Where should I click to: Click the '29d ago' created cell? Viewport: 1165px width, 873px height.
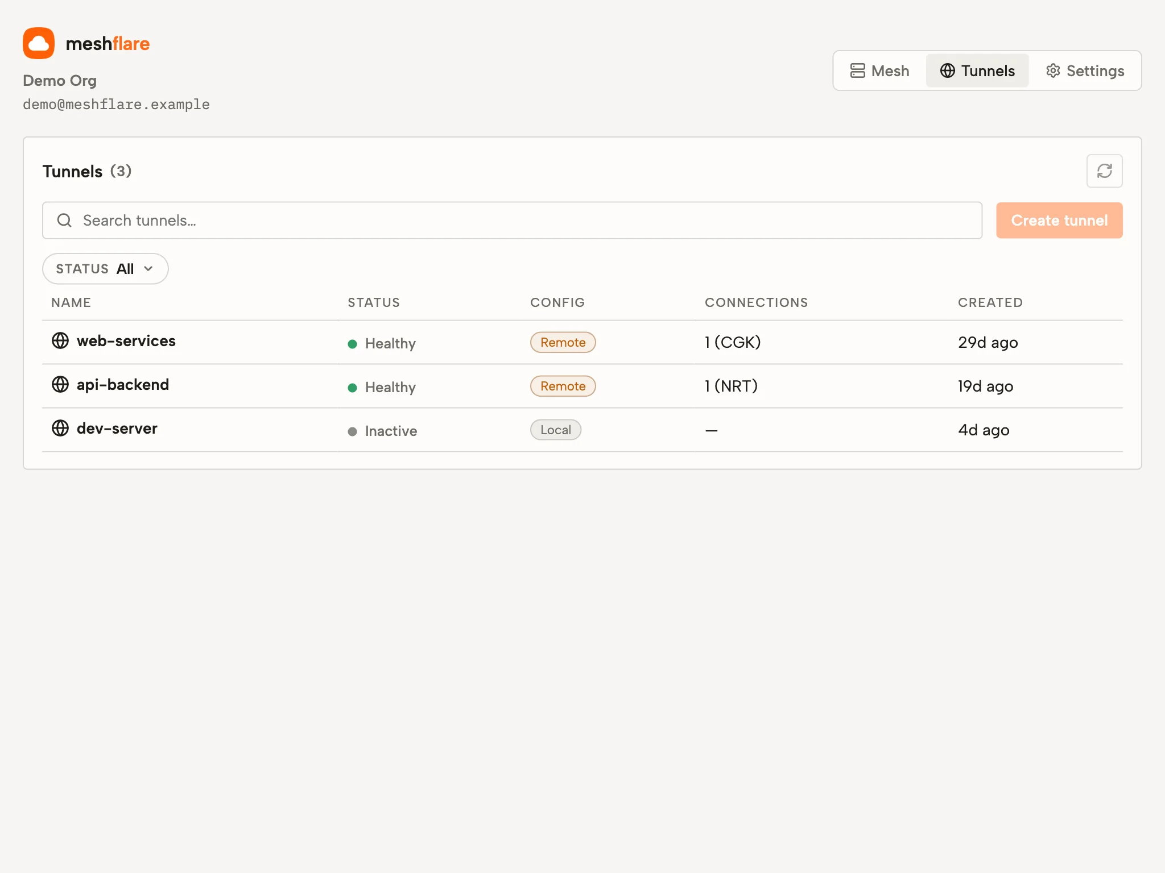coord(988,342)
